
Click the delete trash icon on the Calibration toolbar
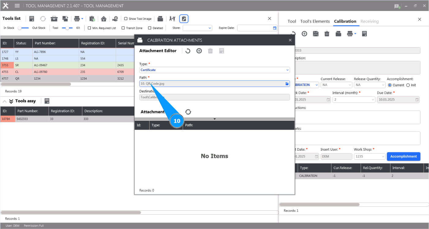[327, 34]
